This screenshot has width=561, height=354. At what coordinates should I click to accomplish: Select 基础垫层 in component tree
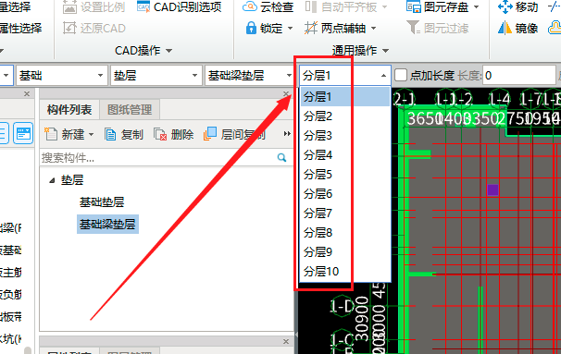click(x=102, y=202)
